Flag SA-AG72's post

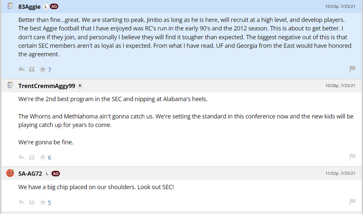pyautogui.click(x=352, y=202)
